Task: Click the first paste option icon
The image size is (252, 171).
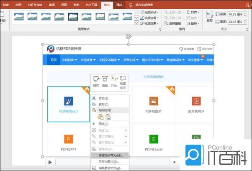Action: [101, 117]
